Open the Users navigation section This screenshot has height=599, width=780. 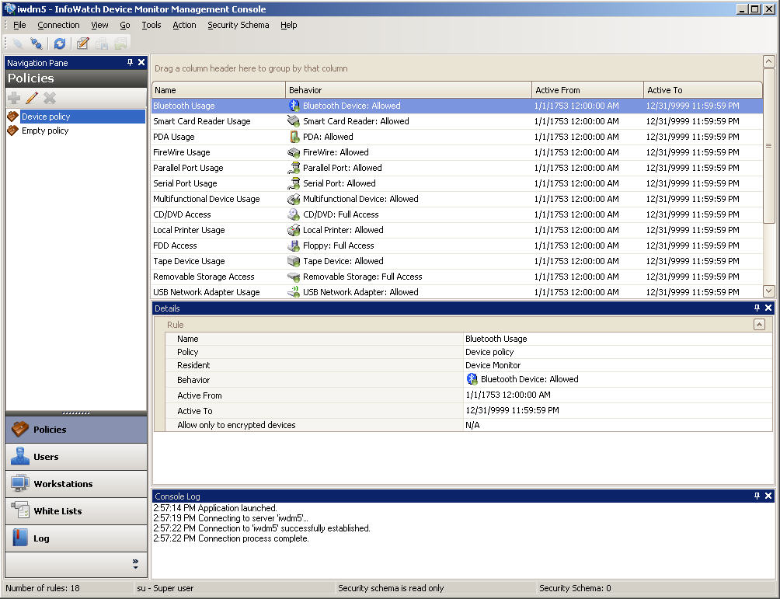[x=76, y=457]
